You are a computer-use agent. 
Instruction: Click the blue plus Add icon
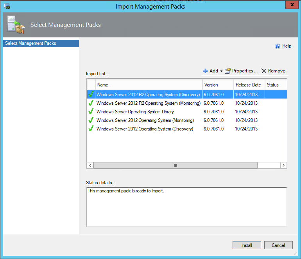[x=205, y=71]
